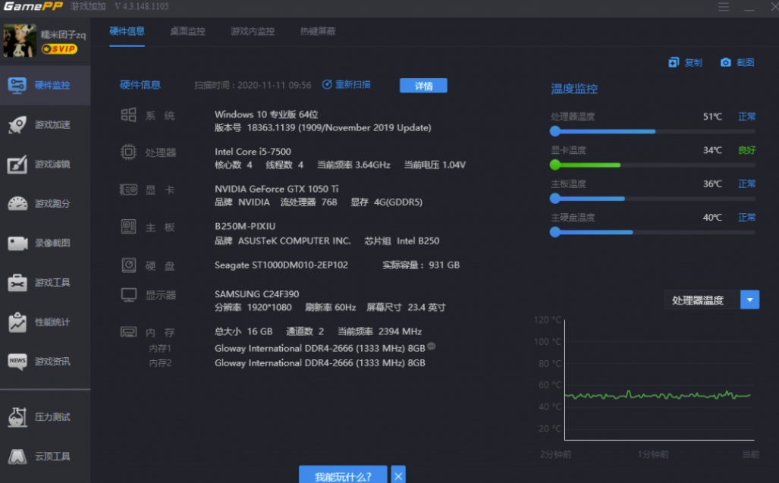Open the hamburger menu in title bar
779x483 pixels.
(724, 7)
